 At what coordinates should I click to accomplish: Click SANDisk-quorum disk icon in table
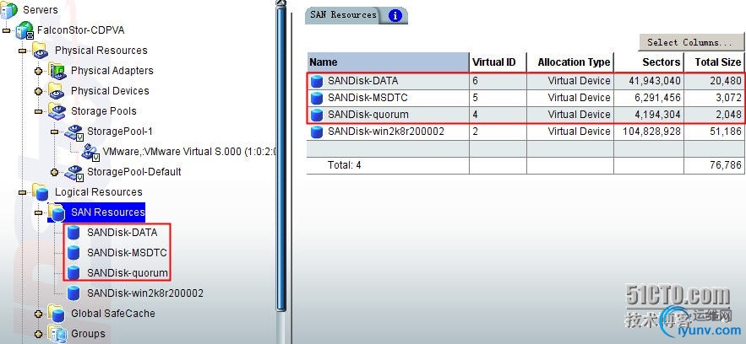point(316,115)
